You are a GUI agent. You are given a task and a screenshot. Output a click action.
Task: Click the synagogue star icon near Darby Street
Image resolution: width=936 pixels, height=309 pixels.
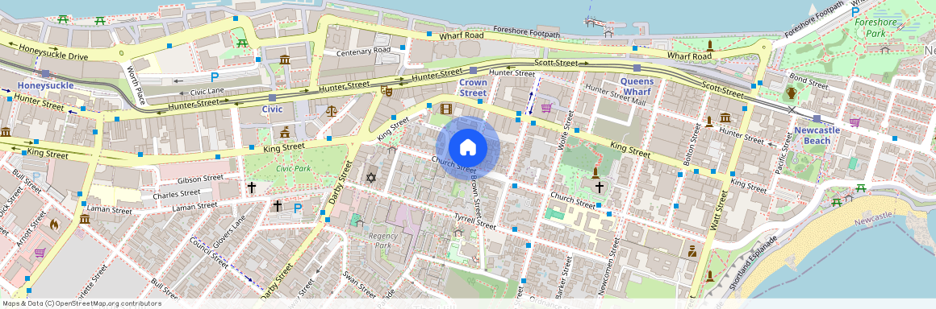(x=371, y=177)
